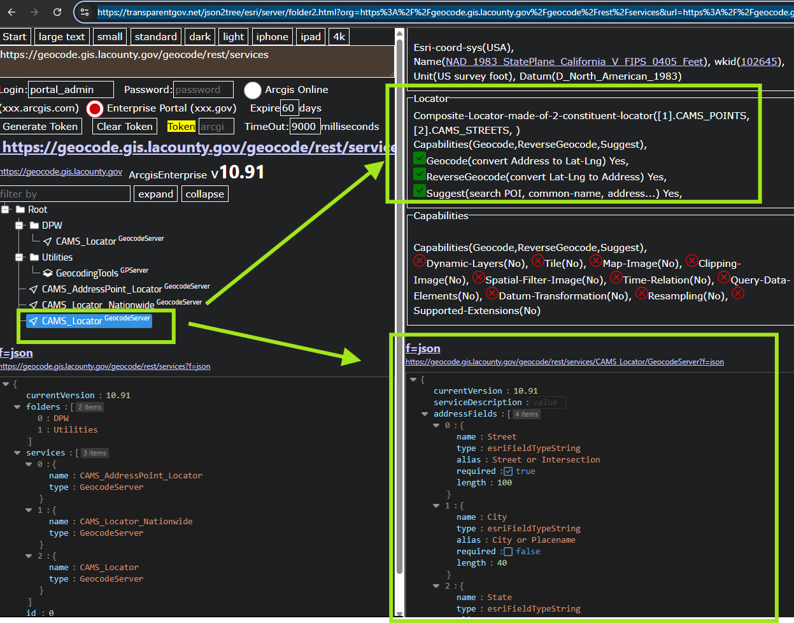The image size is (794, 623).
Task: Switch to the dark theme option
Action: tap(200, 37)
